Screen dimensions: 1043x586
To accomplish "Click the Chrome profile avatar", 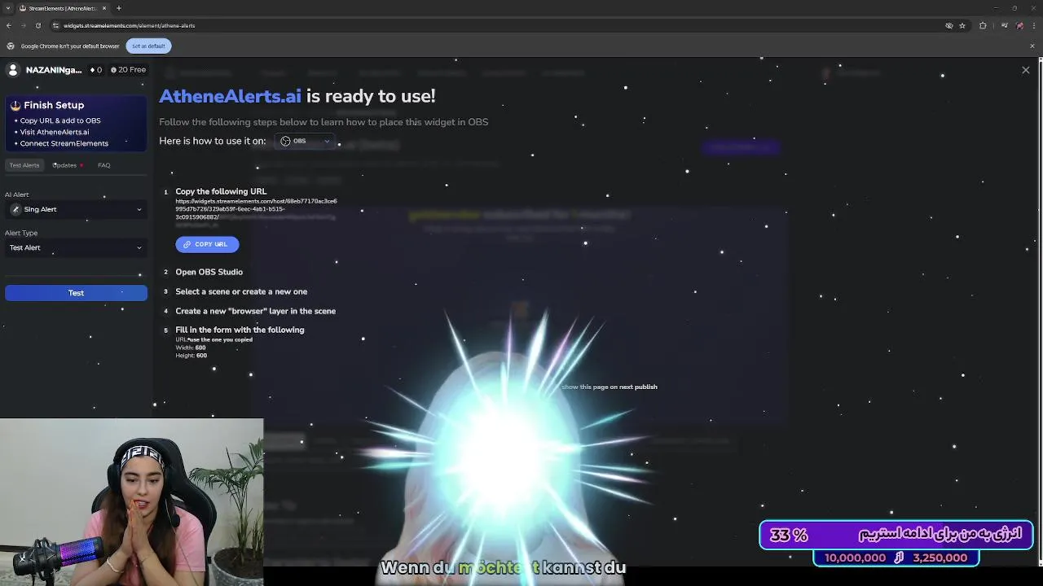I will pos(1019,25).
